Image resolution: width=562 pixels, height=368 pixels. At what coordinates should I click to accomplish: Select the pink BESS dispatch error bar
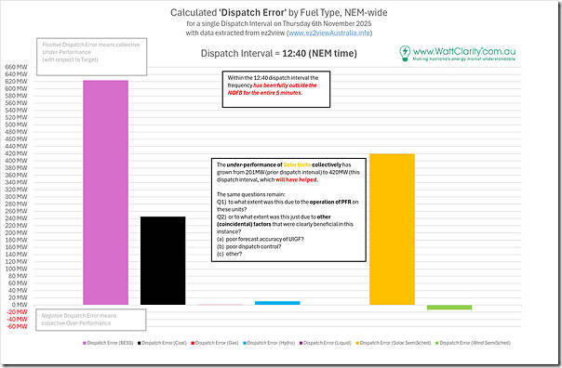pos(105,192)
